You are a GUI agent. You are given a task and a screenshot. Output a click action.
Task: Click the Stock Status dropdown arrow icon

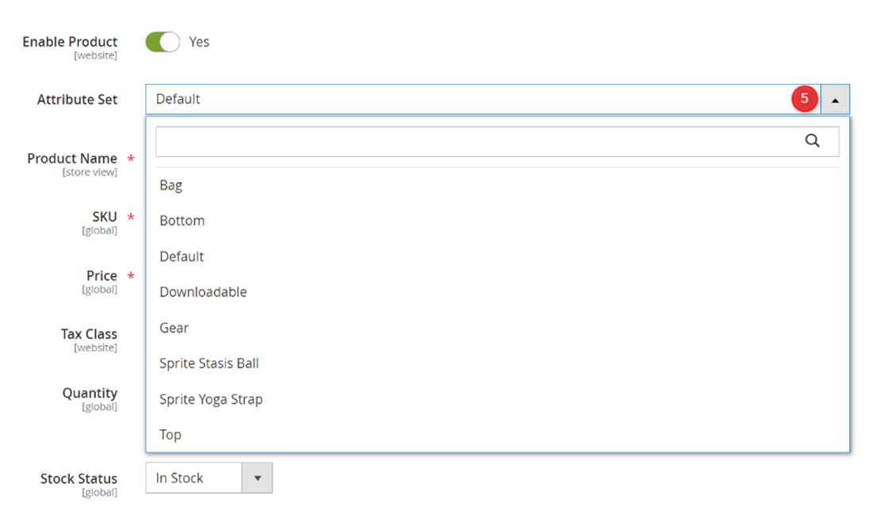[258, 478]
